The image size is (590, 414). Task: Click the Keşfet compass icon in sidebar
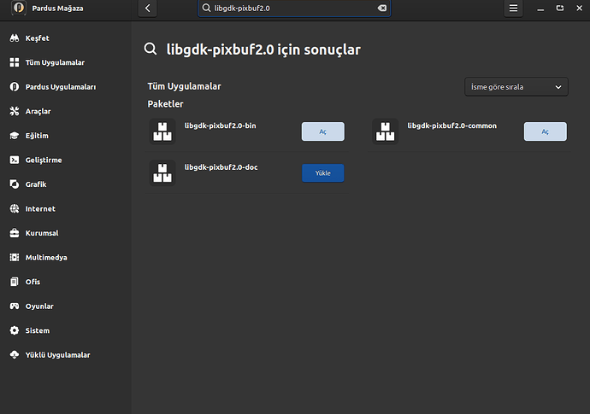tap(14, 38)
